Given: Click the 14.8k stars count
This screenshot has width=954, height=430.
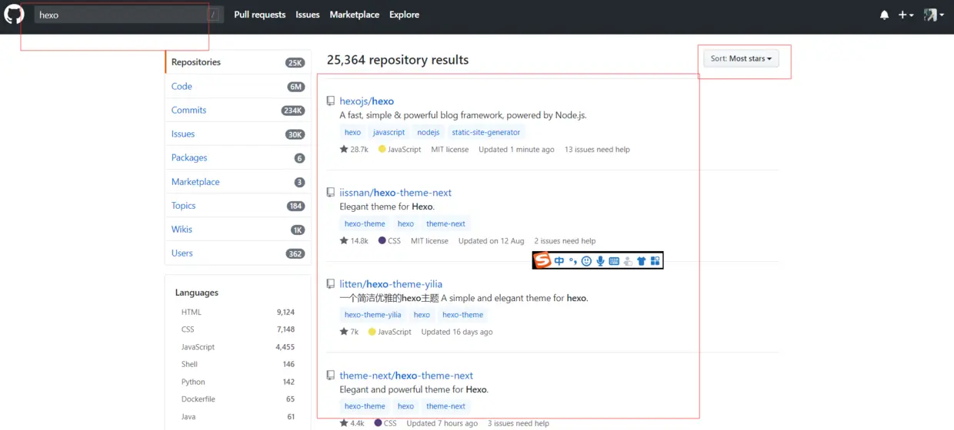Looking at the screenshot, I should 354,241.
